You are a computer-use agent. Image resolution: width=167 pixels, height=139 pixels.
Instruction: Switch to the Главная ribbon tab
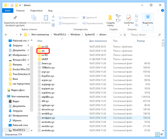click(20, 11)
